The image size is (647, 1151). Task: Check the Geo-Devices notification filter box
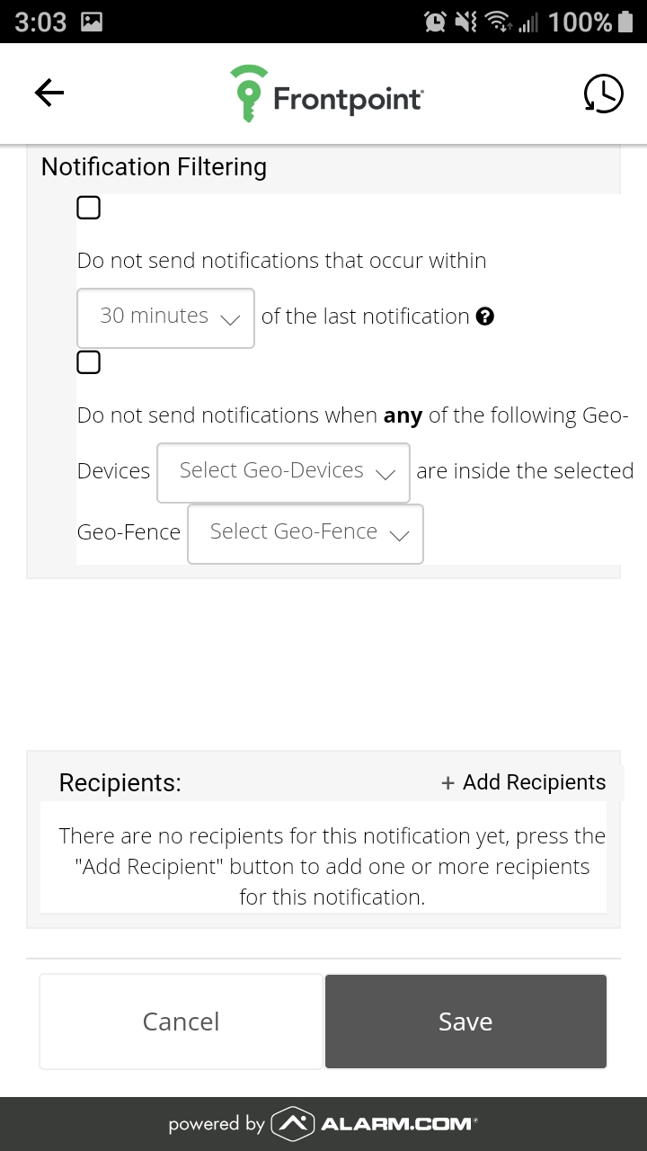tap(88, 362)
